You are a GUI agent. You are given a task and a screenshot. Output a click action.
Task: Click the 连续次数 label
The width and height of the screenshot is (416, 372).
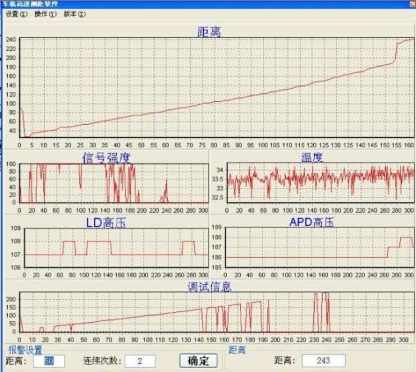click(103, 361)
